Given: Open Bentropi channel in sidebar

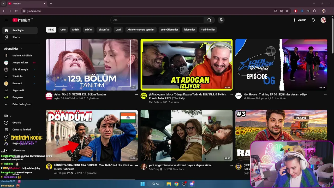Looking at the screenshot, I should [x=20, y=84].
